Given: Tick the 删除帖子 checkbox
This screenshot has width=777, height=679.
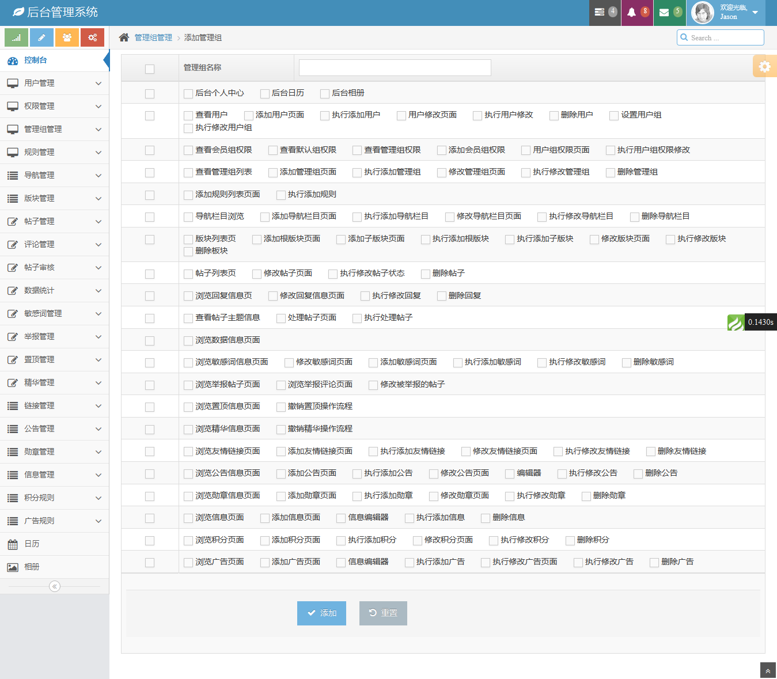Looking at the screenshot, I should pyautogui.click(x=426, y=274).
